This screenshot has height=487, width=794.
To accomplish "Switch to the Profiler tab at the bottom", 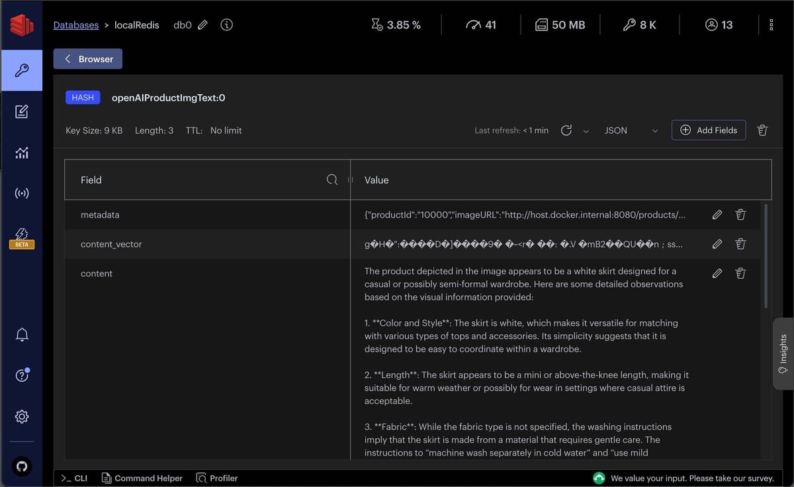I will tap(216, 478).
